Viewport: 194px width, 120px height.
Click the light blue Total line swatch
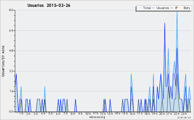pos(139,8)
